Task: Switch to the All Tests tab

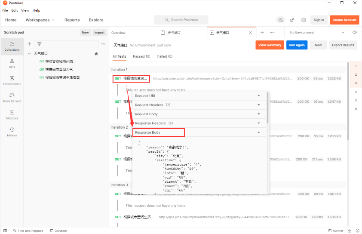Action: tap(120, 56)
